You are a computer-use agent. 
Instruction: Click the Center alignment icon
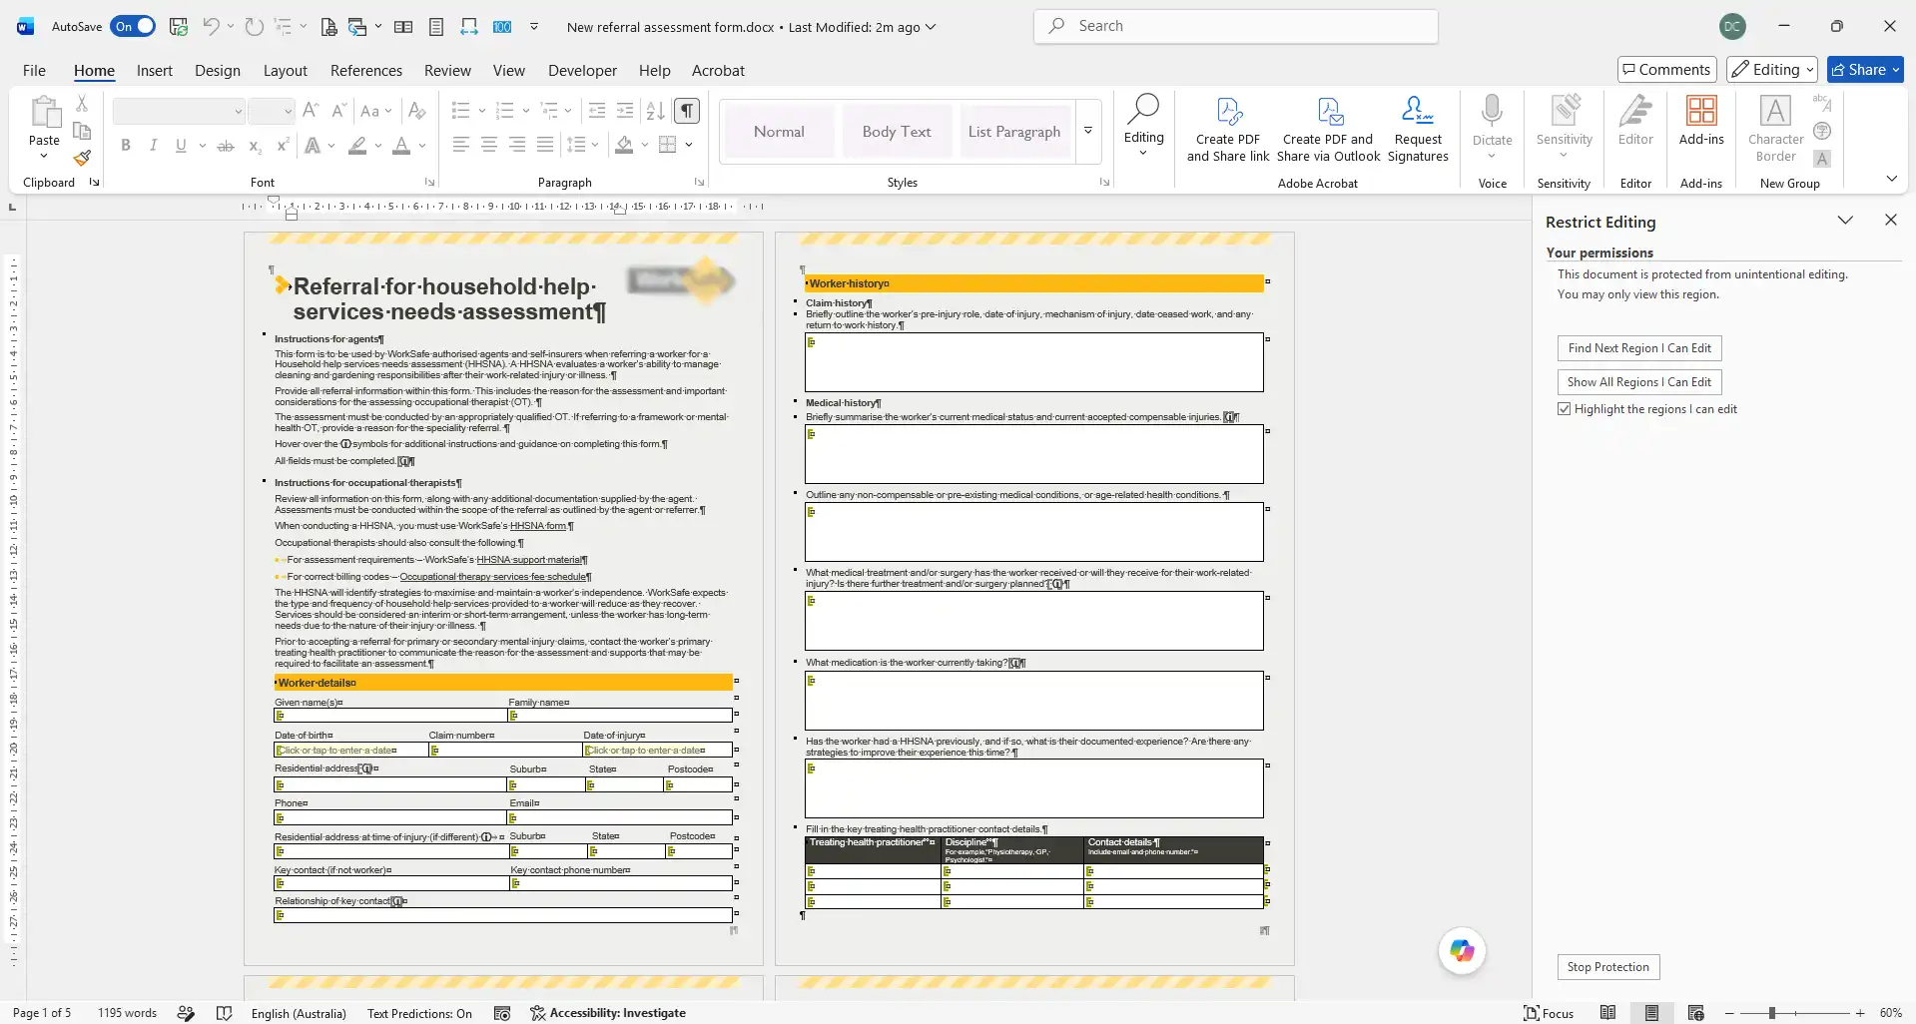coord(489,146)
